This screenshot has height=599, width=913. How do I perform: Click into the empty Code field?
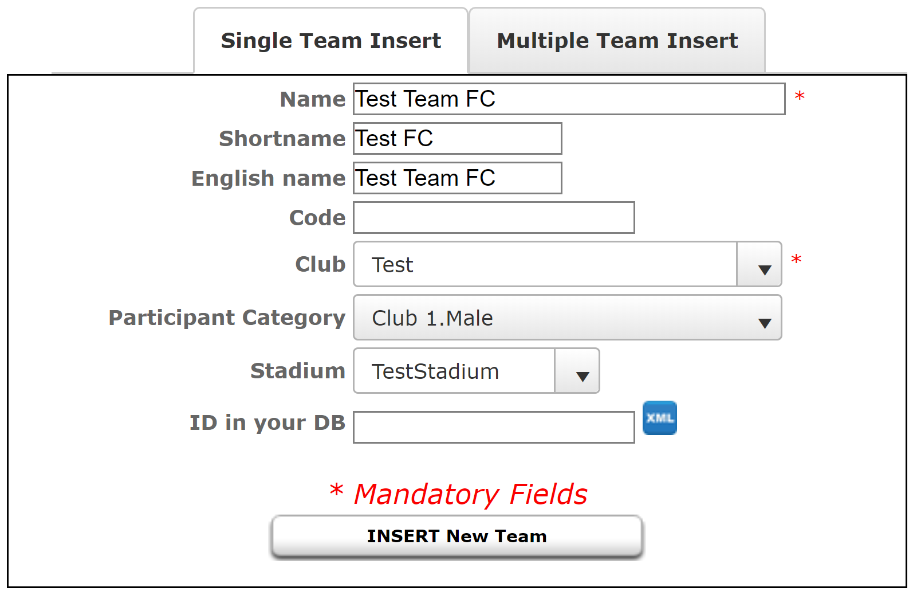pos(494,218)
